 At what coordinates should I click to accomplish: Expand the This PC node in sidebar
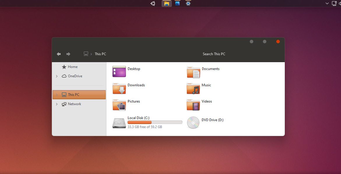[x=57, y=95]
